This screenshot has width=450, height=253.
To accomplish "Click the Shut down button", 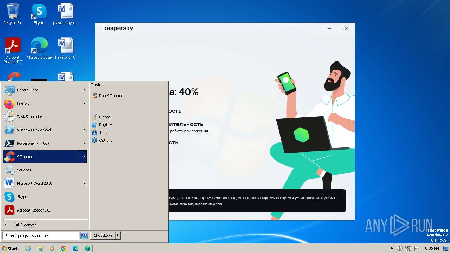I will [103, 235].
